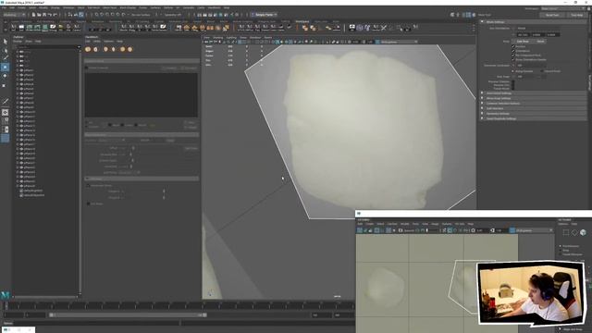Click the Sign In dropdown on status line

coord(265,15)
